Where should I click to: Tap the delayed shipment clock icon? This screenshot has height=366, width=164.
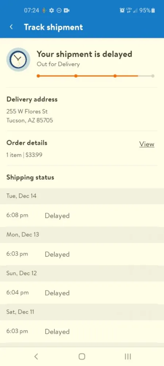point(18,60)
